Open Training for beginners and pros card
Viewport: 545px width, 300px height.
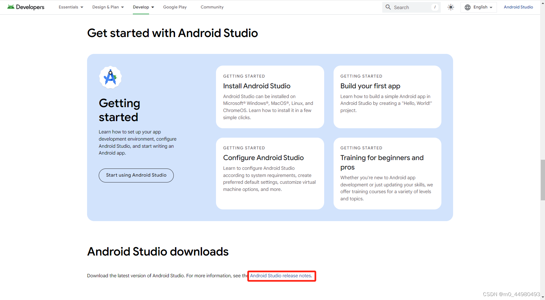[387, 173]
